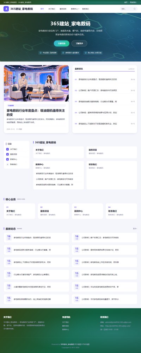Open 新闻中心 card heading in 365建站_家电数码 section
This screenshot has height=353, width=141.
[39, 165]
